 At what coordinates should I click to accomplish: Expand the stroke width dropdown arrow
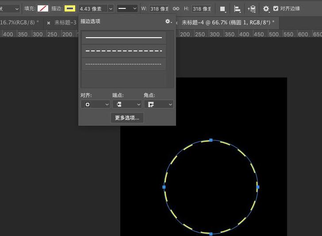tap(111, 9)
